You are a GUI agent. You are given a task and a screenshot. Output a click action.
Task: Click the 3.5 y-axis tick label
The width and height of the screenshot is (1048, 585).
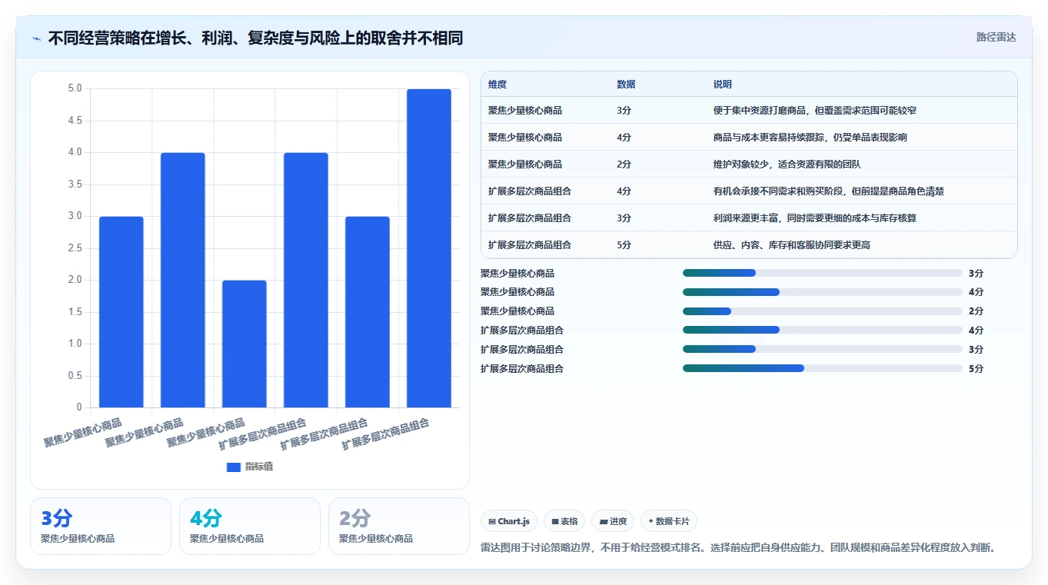click(x=75, y=184)
